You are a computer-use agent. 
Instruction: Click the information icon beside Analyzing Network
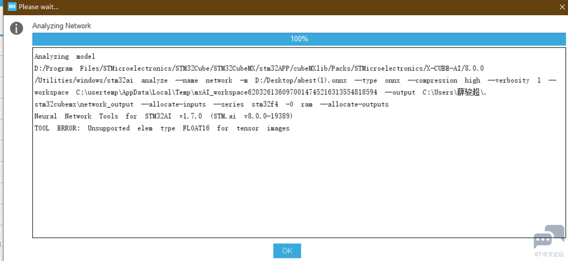17,29
